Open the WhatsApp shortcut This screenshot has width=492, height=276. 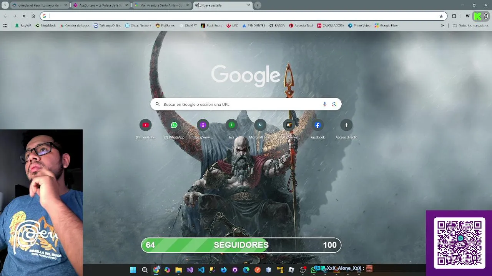174,129
